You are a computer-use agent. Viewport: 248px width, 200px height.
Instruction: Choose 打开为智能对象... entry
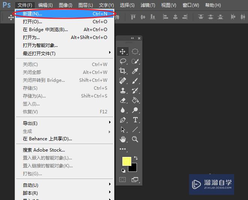tap(65, 45)
